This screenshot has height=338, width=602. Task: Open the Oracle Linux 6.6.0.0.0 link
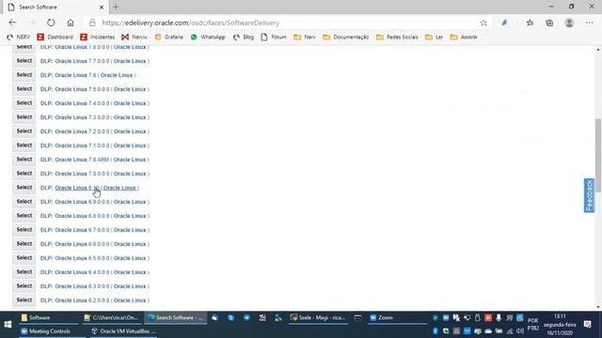[x=102, y=244]
